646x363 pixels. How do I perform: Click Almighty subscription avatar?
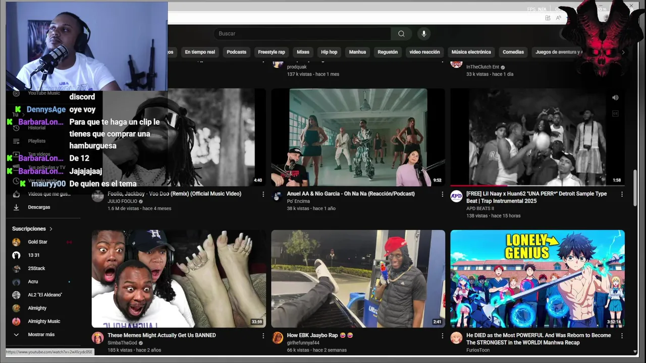pos(16,308)
